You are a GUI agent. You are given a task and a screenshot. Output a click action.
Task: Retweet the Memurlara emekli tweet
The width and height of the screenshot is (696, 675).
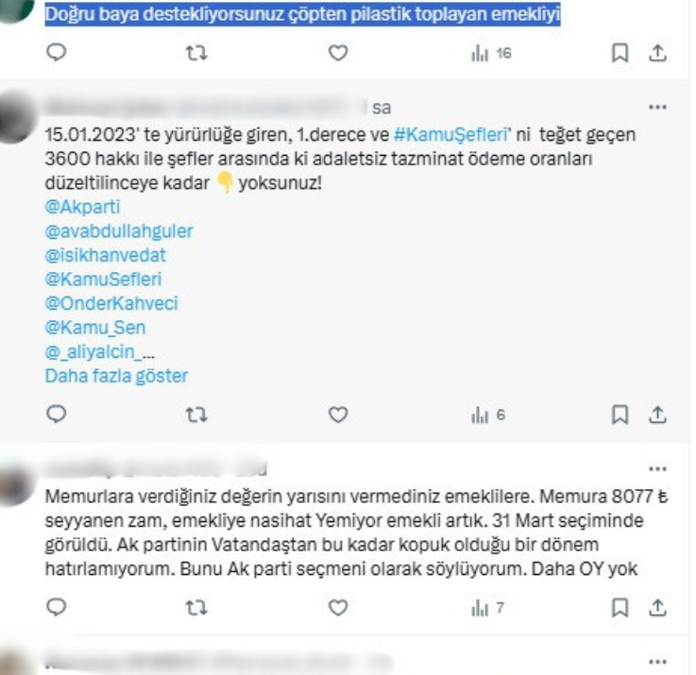click(x=196, y=608)
